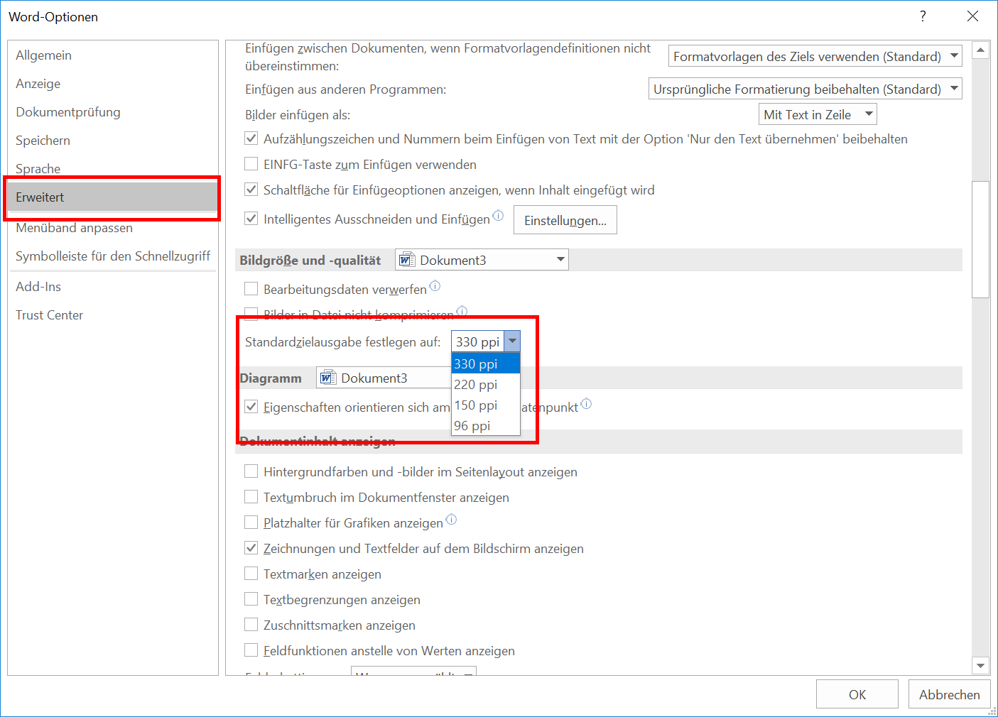
Task: Click Word document icon in Diagramm dropdown
Action: coord(327,378)
